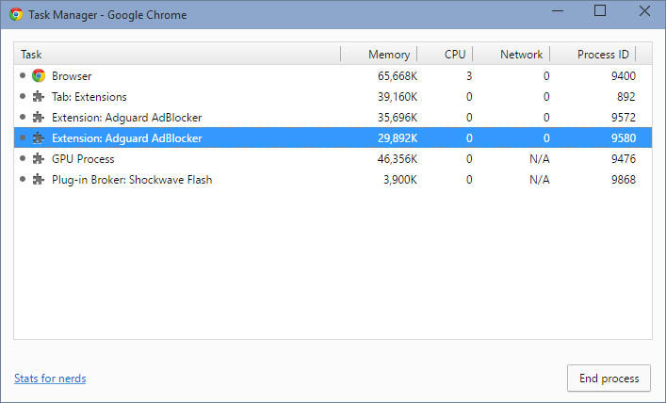Click the puzzle icon beside GPU Process
Image resolution: width=666 pixels, height=403 pixels.
click(39, 159)
